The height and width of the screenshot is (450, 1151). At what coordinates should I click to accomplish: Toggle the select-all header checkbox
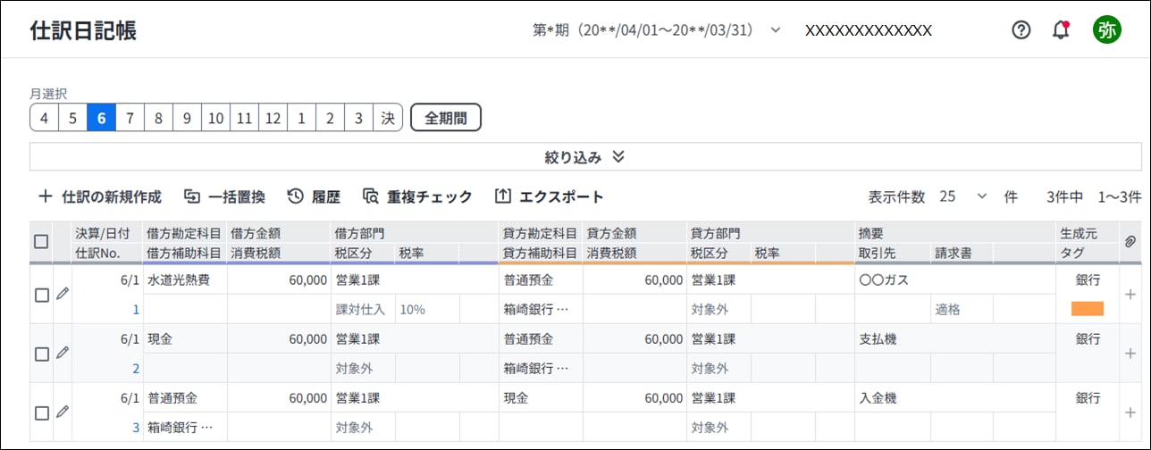tap(41, 242)
